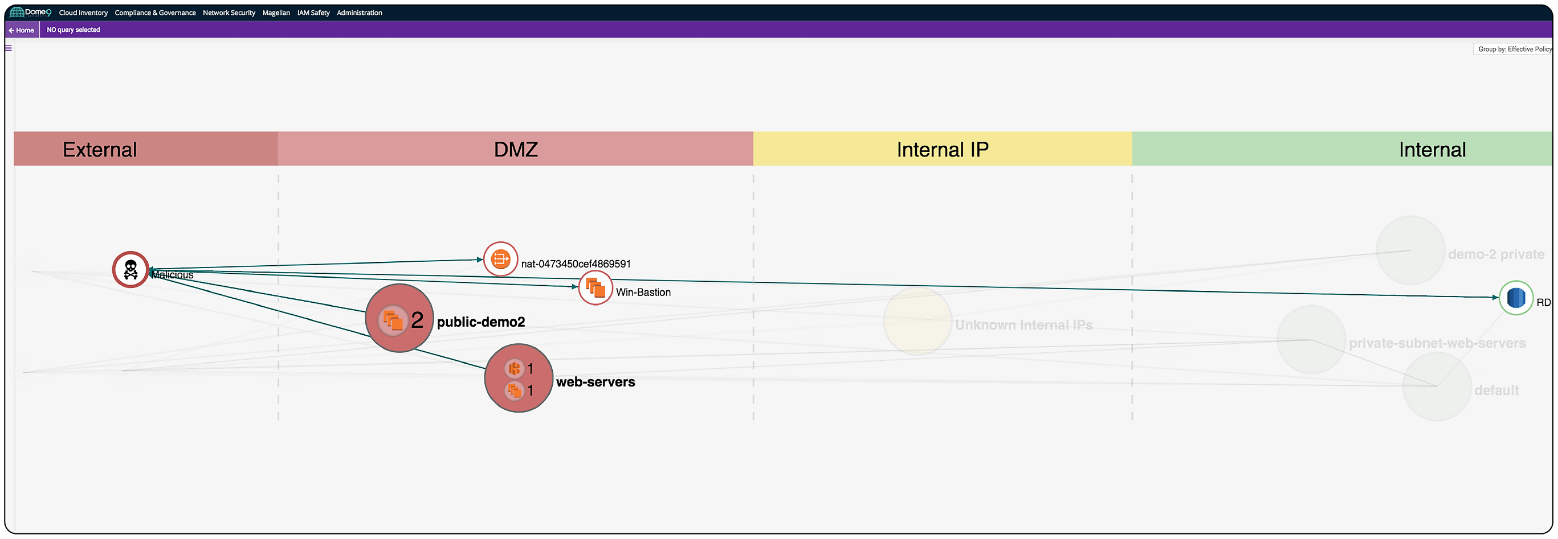
Task: Click the public-demo2 label
Action: [481, 322]
